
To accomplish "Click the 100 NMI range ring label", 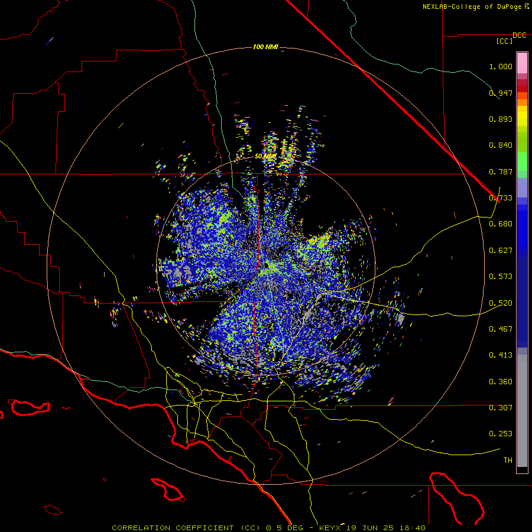I will 265,47.
